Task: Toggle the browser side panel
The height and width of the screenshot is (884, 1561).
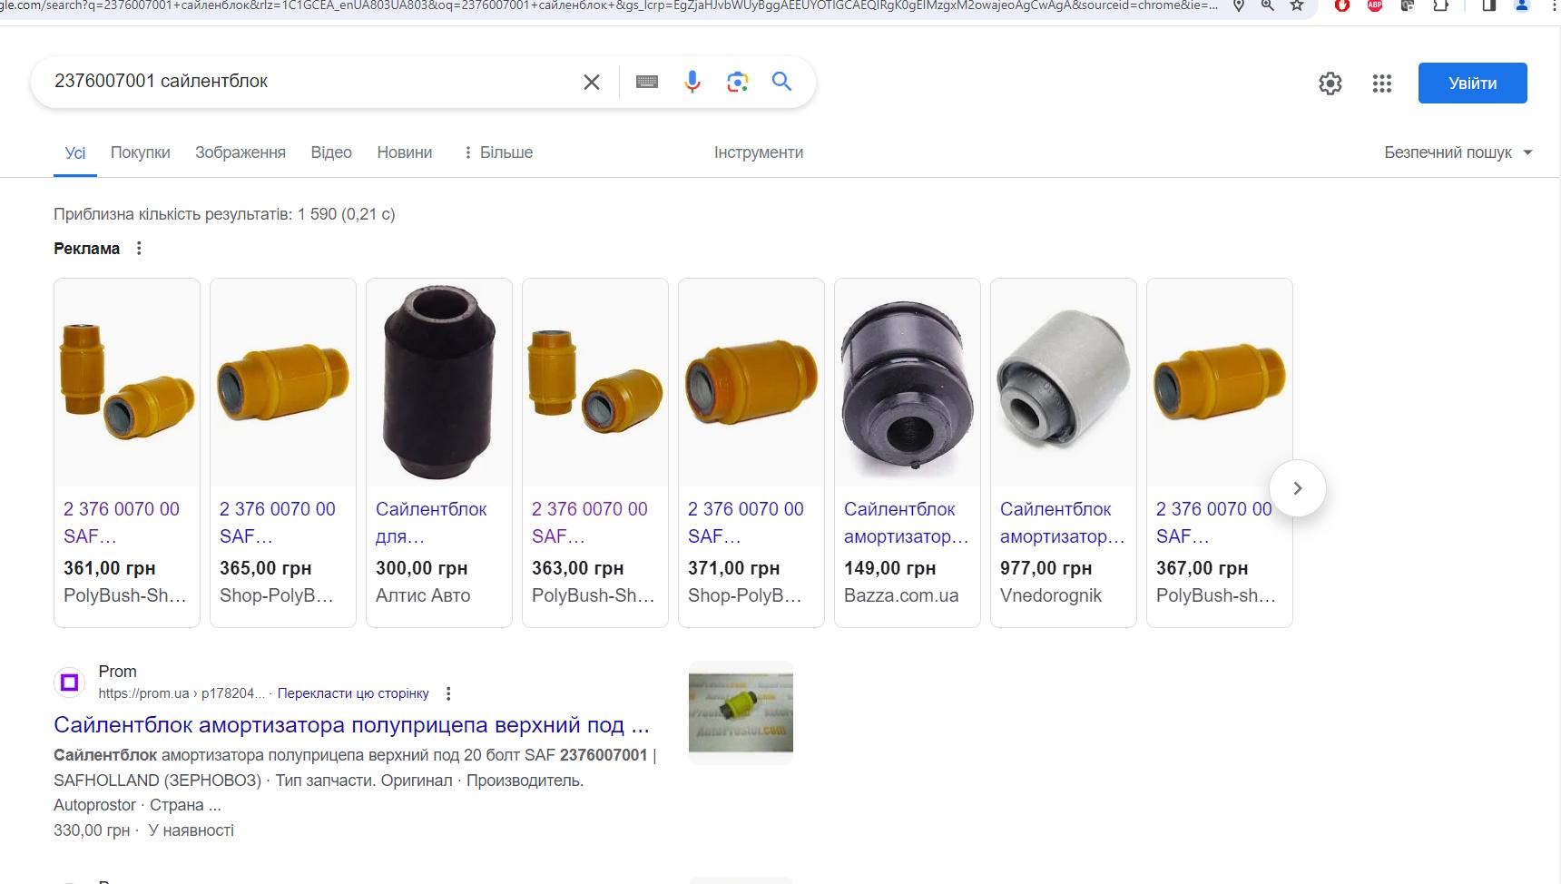Action: [x=1489, y=6]
